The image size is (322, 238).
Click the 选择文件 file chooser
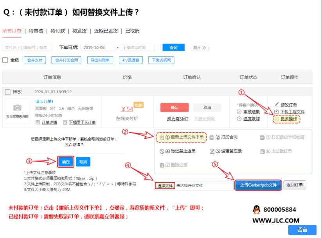(165, 186)
